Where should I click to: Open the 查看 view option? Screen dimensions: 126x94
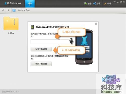[x=88, y=4]
